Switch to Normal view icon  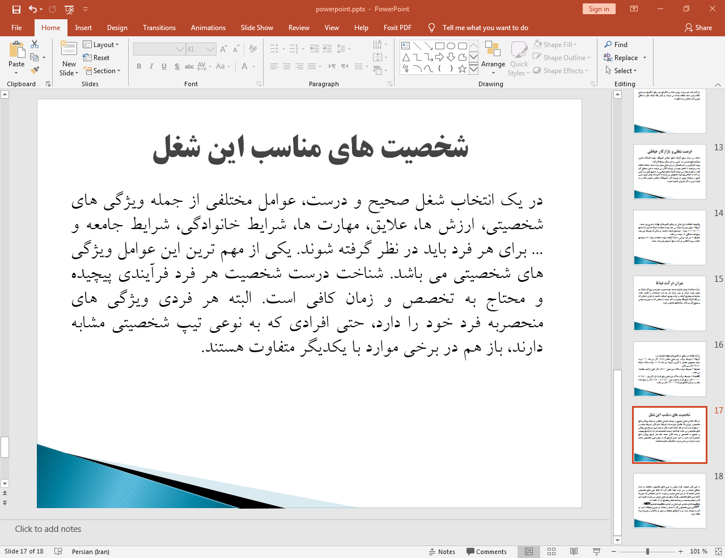pyautogui.click(x=529, y=551)
